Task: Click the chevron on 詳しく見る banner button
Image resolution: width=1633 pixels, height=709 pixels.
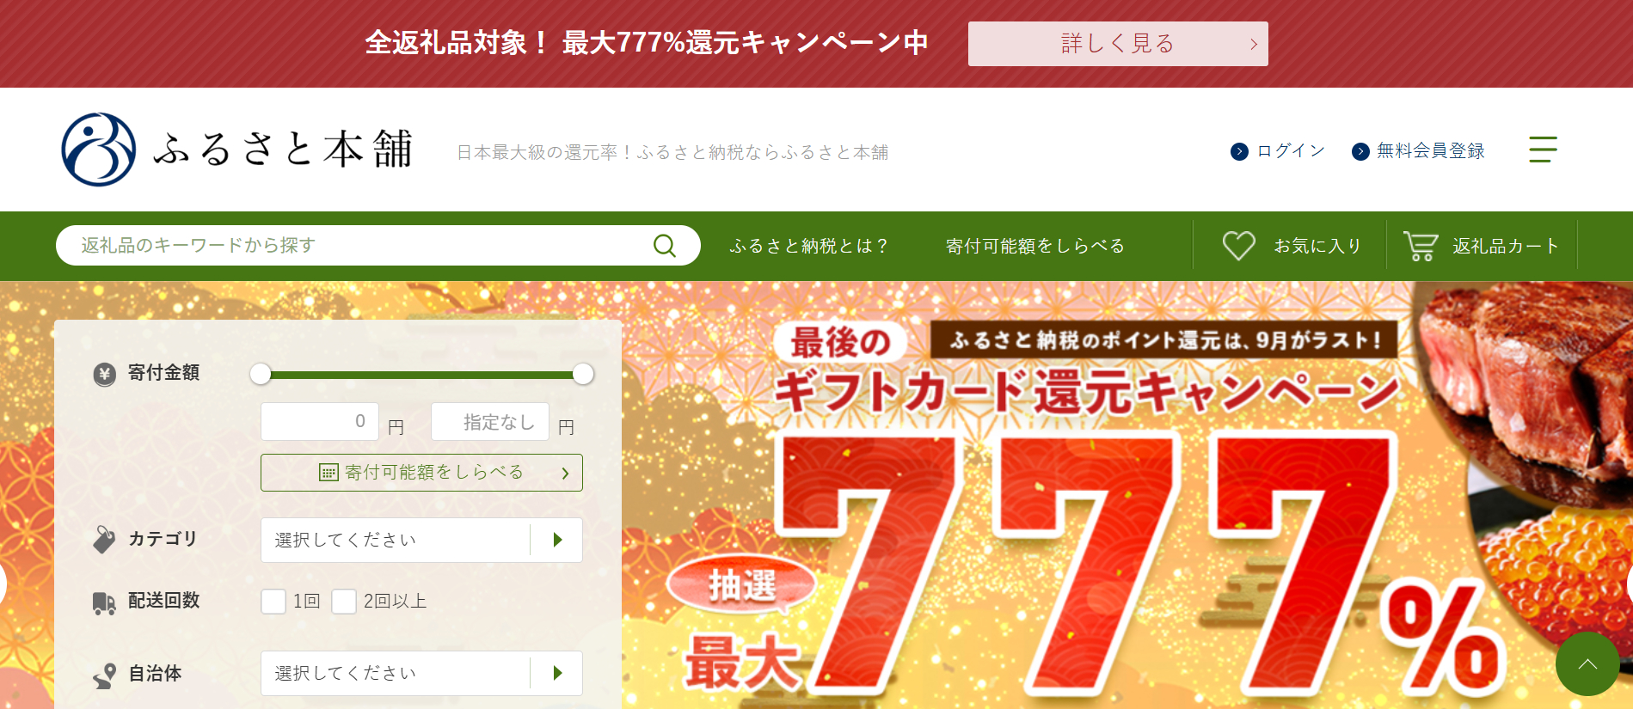Action: click(1254, 44)
